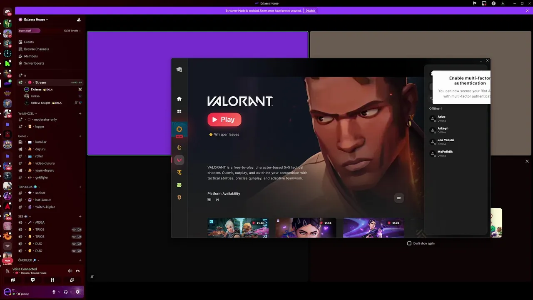Dismiss the Streamer Mode banner
The height and width of the screenshot is (300, 533).
528,10
